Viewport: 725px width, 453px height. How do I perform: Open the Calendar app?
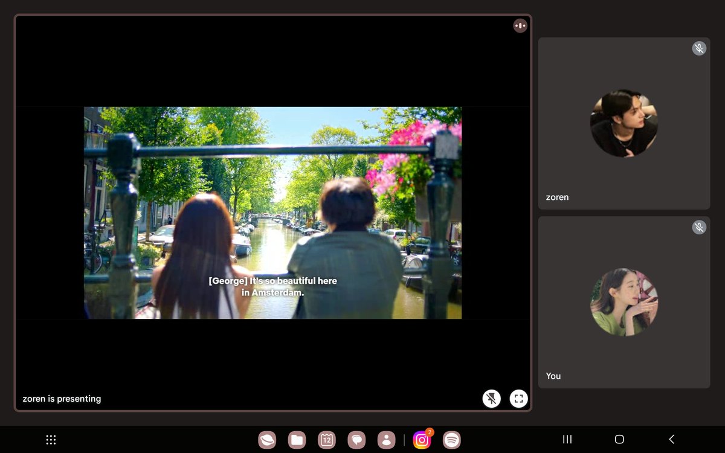tap(326, 439)
